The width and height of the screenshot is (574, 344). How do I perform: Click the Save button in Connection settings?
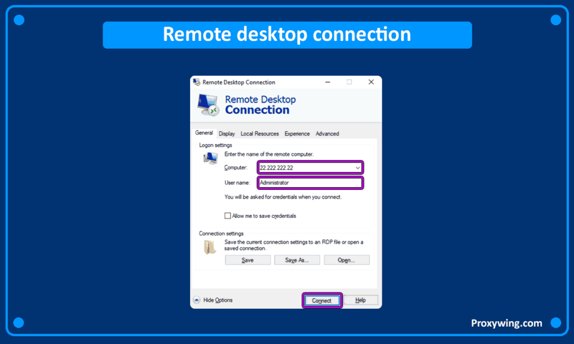pos(248,260)
